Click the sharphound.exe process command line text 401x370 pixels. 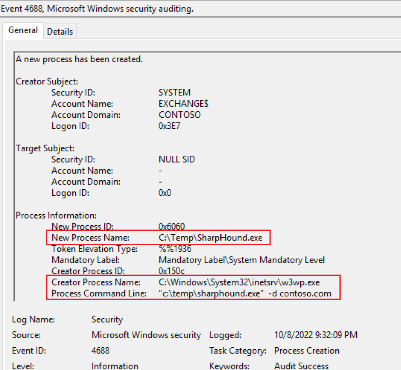[245, 293]
